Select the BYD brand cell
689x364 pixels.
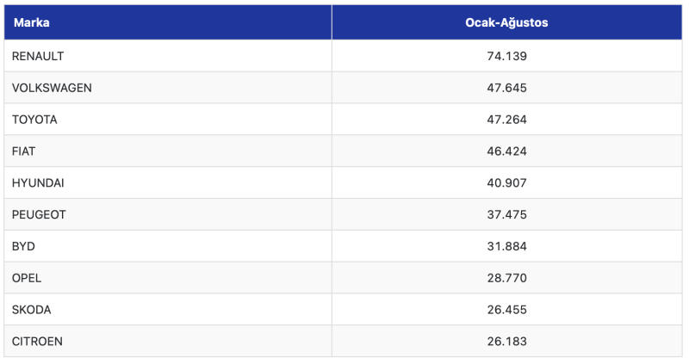(168, 246)
